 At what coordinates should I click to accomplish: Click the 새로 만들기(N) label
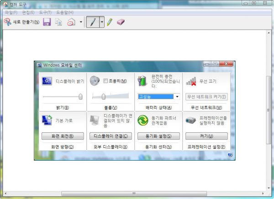tap(26, 22)
